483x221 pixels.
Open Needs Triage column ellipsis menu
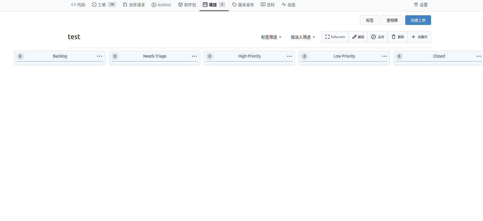tap(194, 56)
